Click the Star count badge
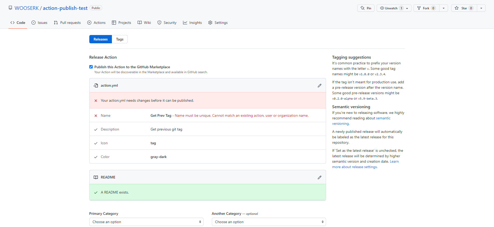Viewport: 494px width, 227px height. (x=471, y=8)
